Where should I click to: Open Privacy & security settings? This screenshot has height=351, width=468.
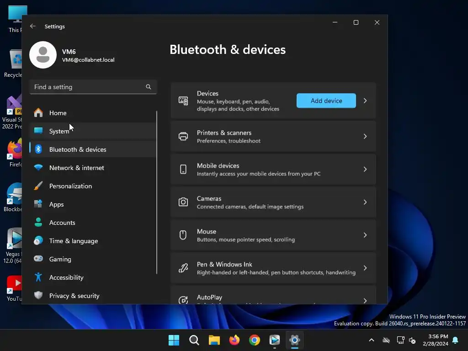[93, 296]
